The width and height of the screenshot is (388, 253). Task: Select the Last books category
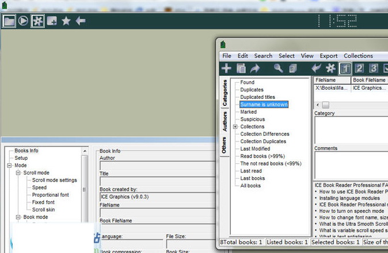(x=252, y=178)
